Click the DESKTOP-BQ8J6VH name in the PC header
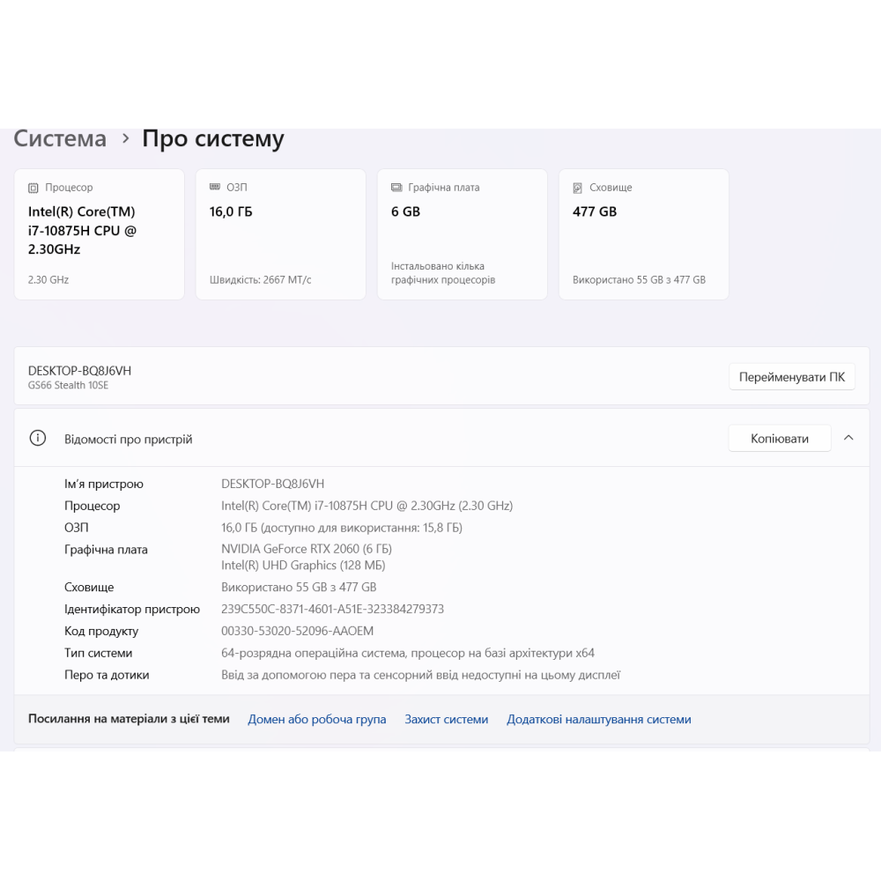The image size is (881, 881). click(79, 371)
